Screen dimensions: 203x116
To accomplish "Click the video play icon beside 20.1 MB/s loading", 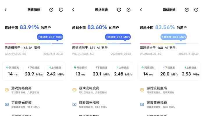I will click(x=74, y=104).
